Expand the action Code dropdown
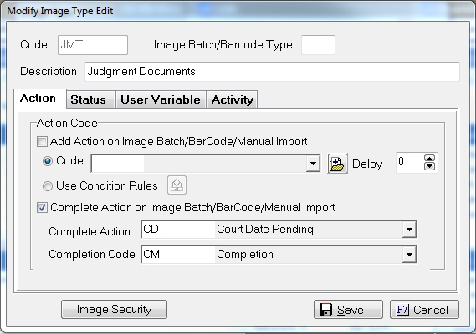This screenshot has width=476, height=334. pyautogui.click(x=313, y=164)
